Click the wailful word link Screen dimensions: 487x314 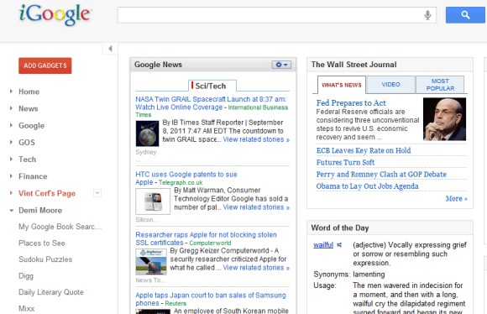323,245
